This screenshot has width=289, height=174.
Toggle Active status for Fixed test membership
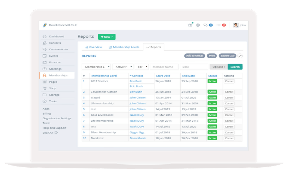click(212, 138)
